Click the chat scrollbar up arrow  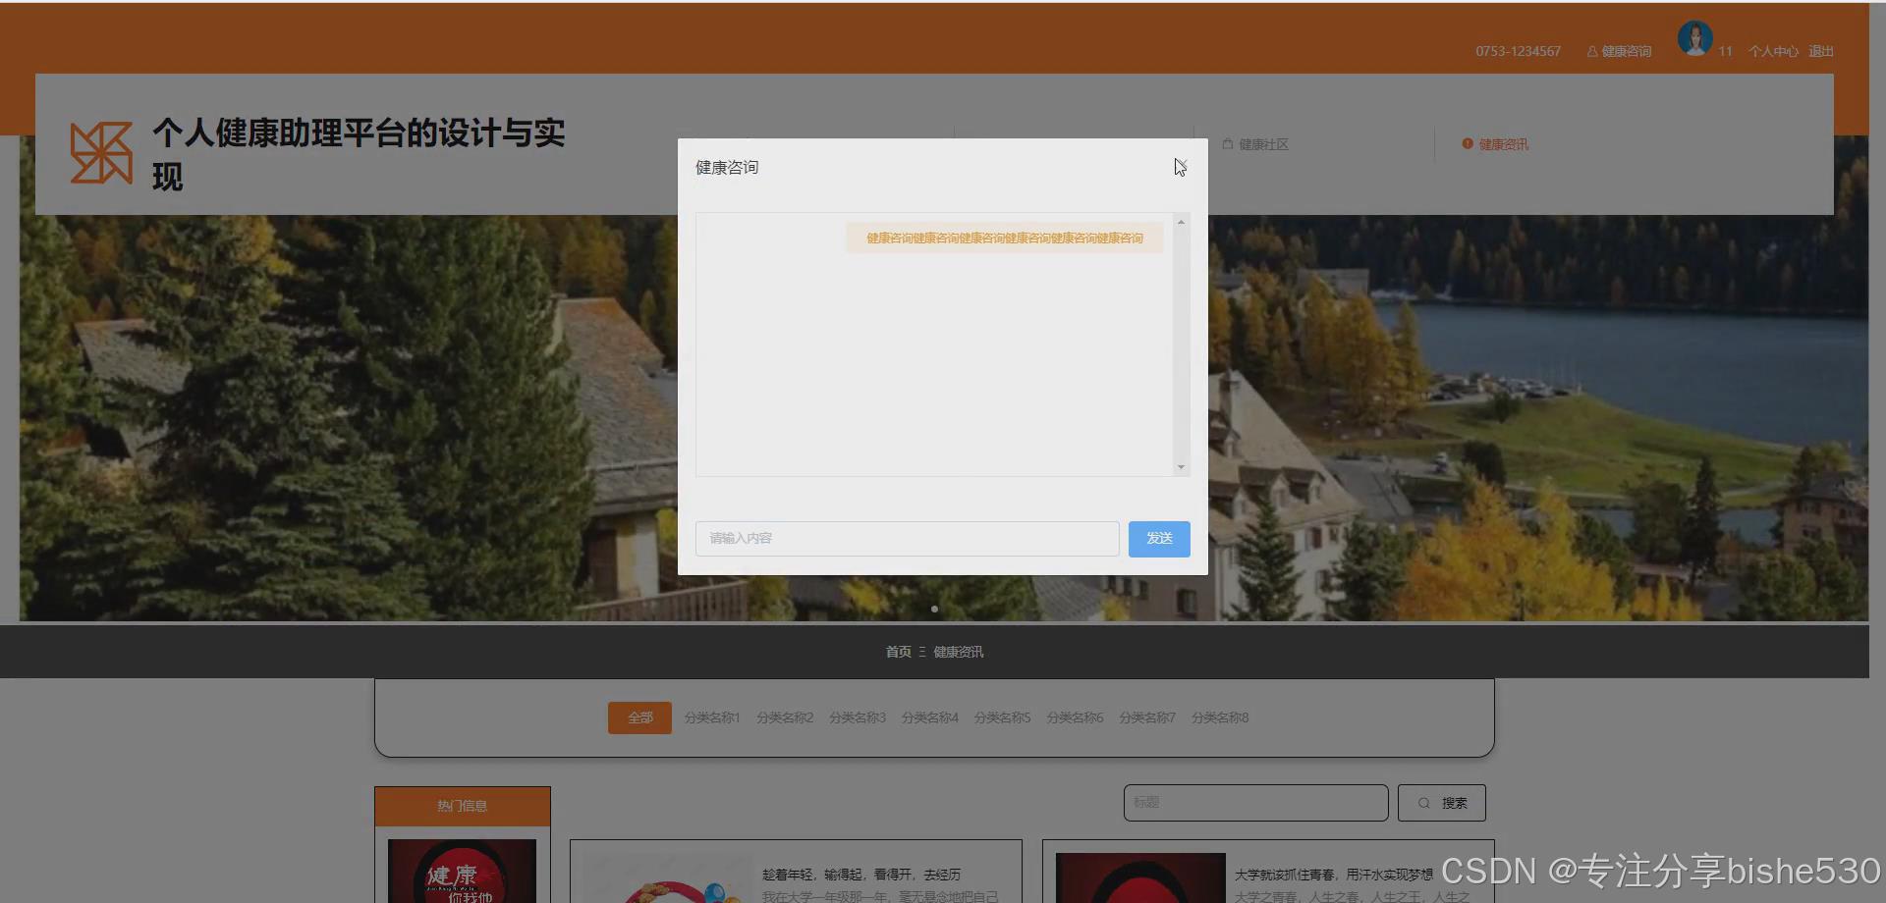coord(1181,223)
